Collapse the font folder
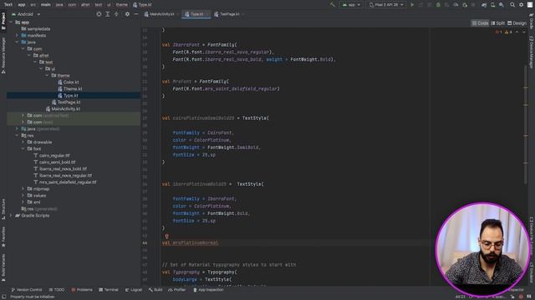The width and height of the screenshot is (535, 300). (23, 148)
